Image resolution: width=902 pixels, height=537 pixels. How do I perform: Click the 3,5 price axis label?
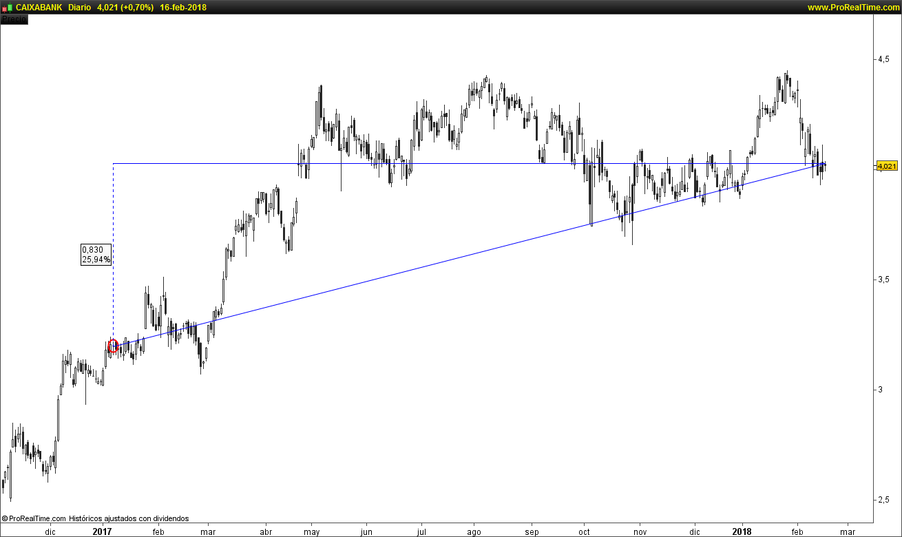click(883, 280)
